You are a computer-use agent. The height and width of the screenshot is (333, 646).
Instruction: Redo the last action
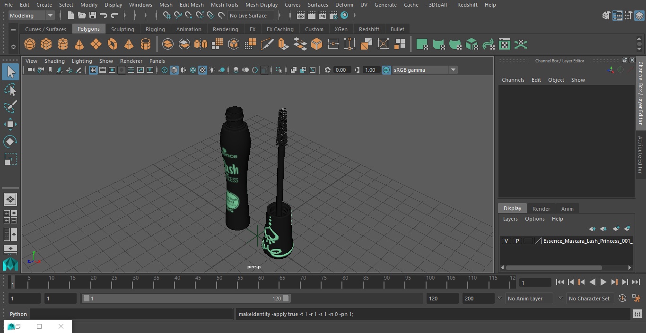(114, 16)
